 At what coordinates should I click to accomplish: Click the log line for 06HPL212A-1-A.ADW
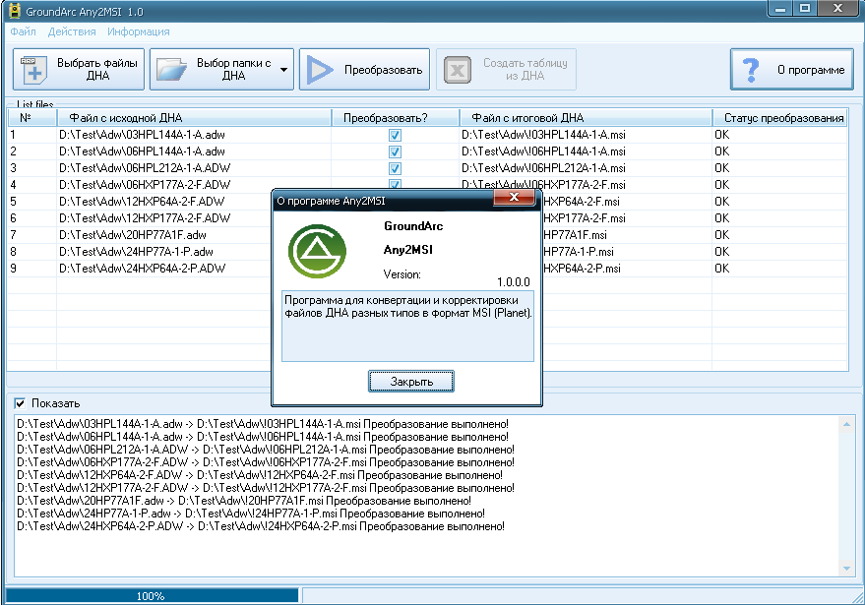[x=266, y=450]
